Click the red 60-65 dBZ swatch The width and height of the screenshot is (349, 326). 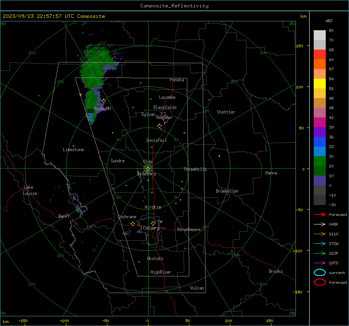tap(320, 55)
